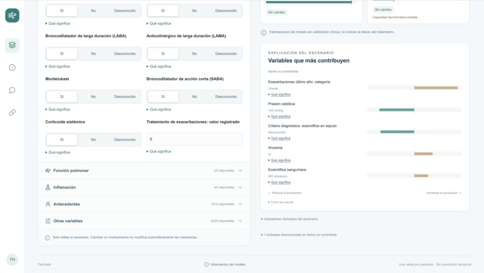Click the 'Twinhale' footer text
The image size is (484, 273).
coord(44,265)
